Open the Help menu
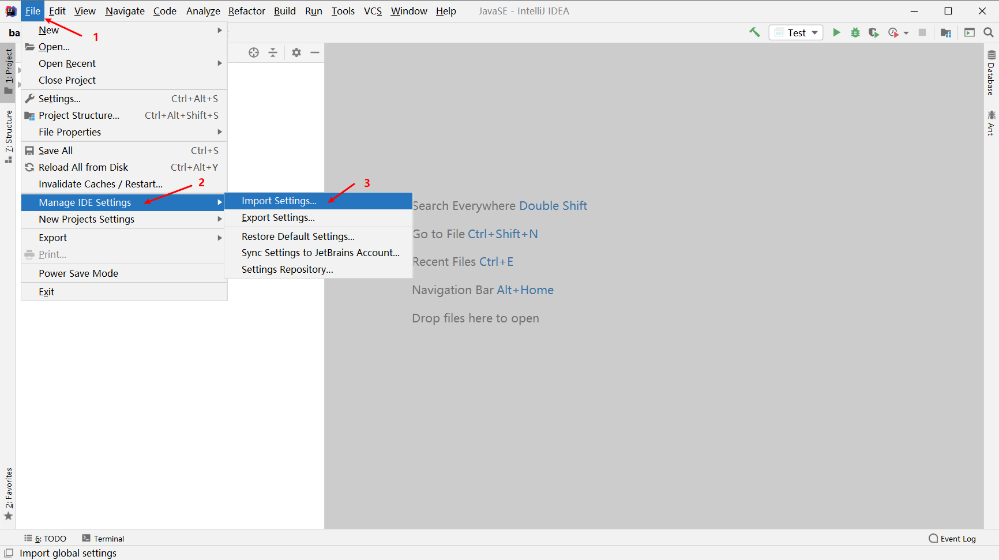 pyautogui.click(x=446, y=11)
